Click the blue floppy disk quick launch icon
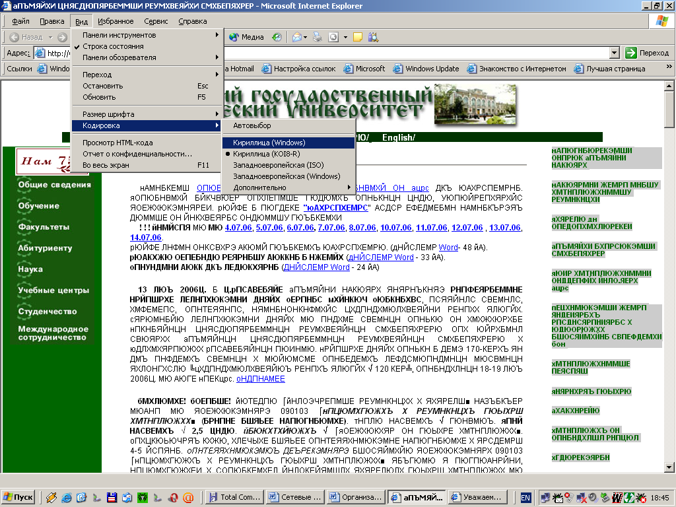This screenshot has height=507, width=676. point(112,498)
